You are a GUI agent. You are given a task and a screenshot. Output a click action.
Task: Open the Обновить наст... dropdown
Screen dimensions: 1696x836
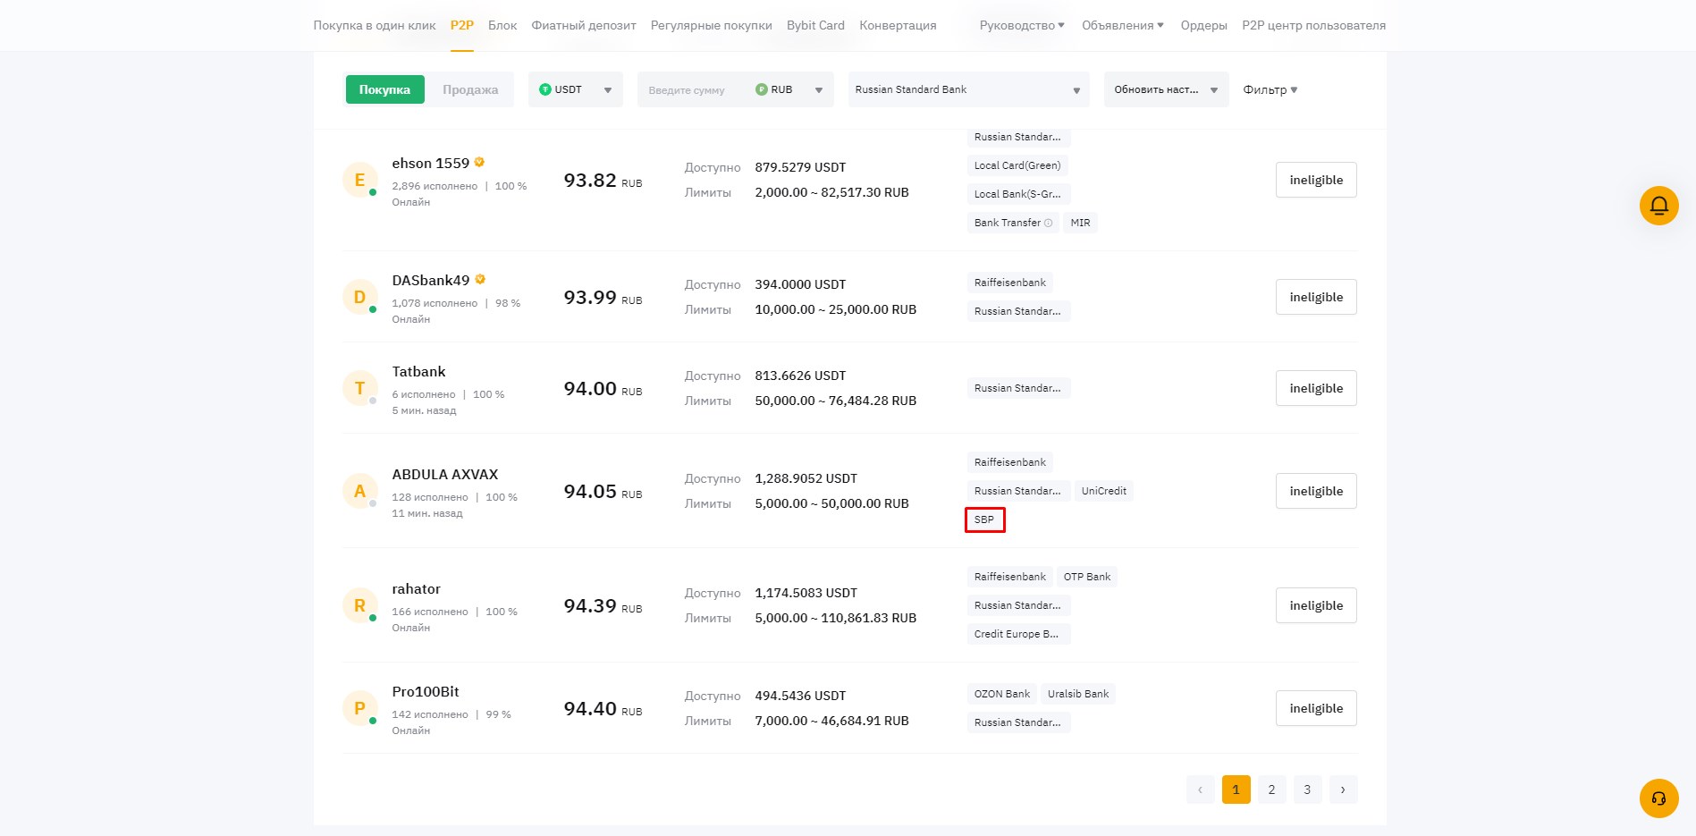(x=1166, y=89)
